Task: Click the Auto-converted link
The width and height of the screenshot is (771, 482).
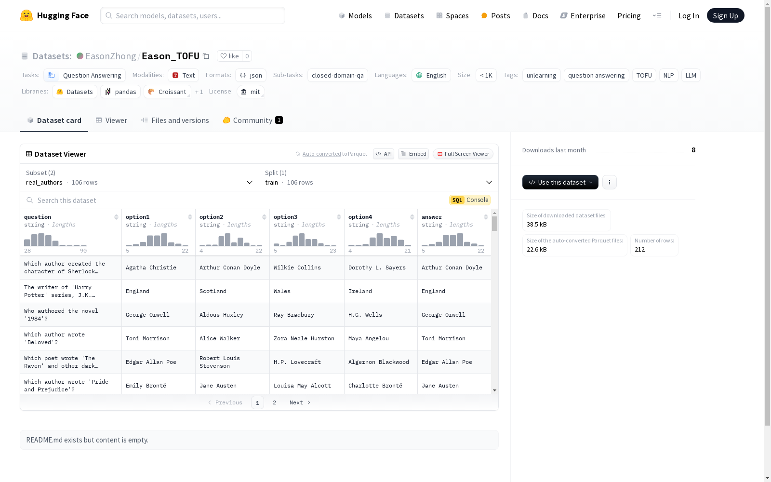Action: [x=321, y=154]
